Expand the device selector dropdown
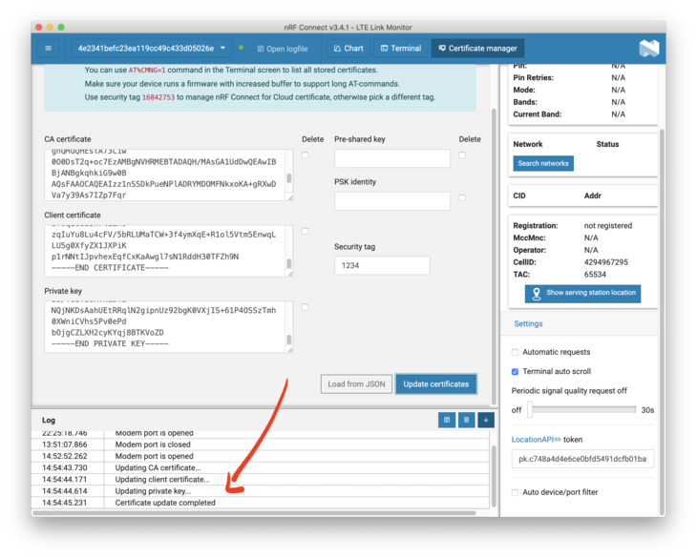697x558 pixels. tap(222, 49)
